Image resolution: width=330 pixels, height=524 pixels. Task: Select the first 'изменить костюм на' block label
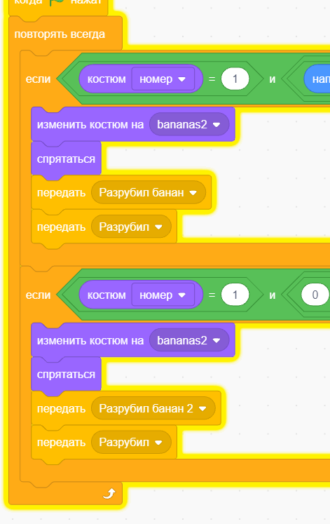point(90,125)
